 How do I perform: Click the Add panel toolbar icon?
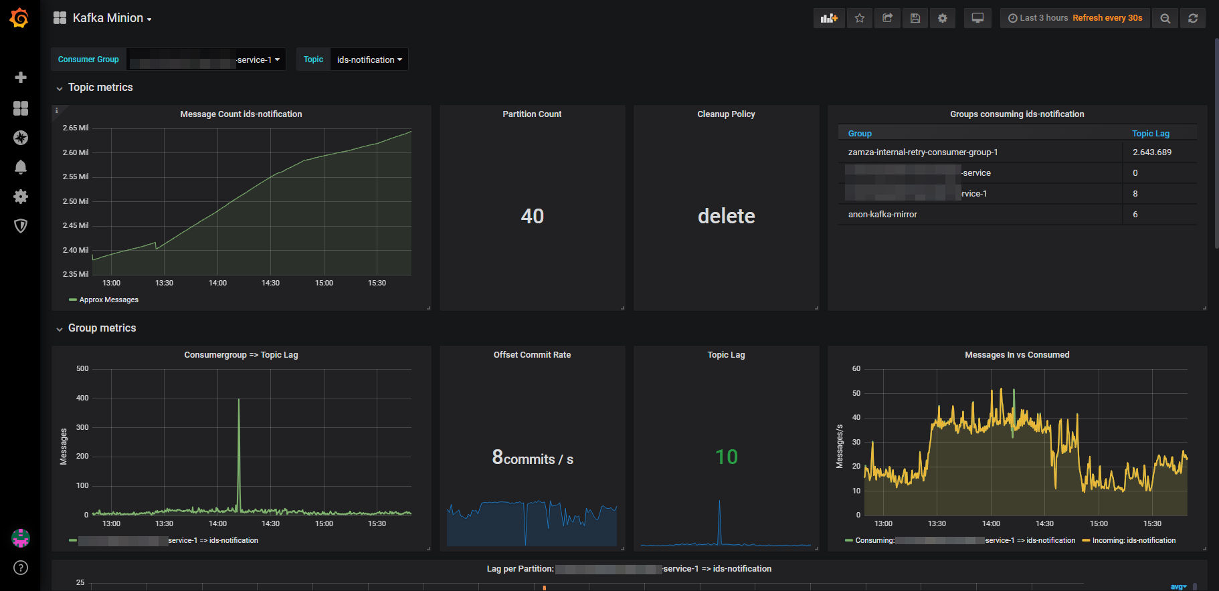829,18
